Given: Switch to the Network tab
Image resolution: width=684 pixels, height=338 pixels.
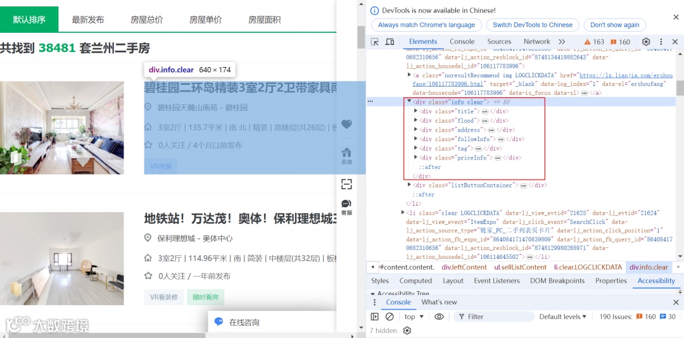Looking at the screenshot, I should 536,41.
